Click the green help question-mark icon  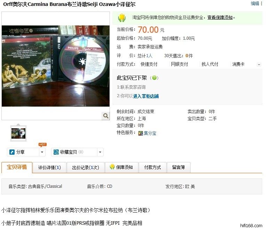pos(154,78)
